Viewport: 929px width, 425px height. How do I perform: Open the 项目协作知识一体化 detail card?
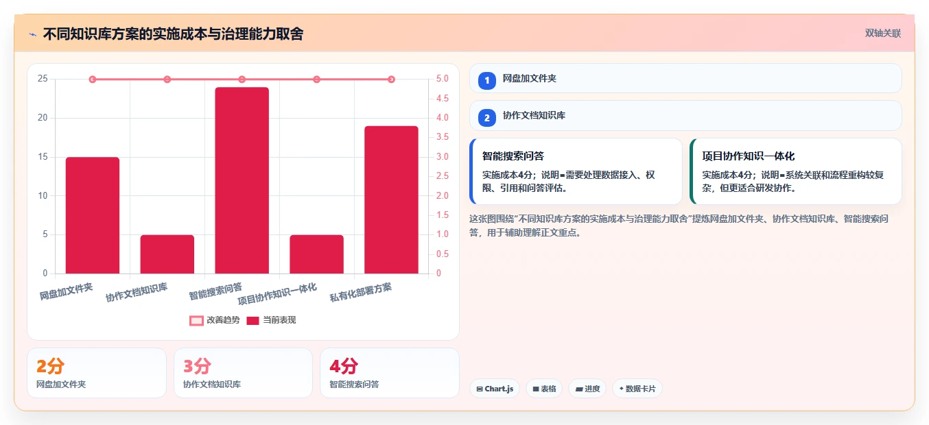click(796, 171)
